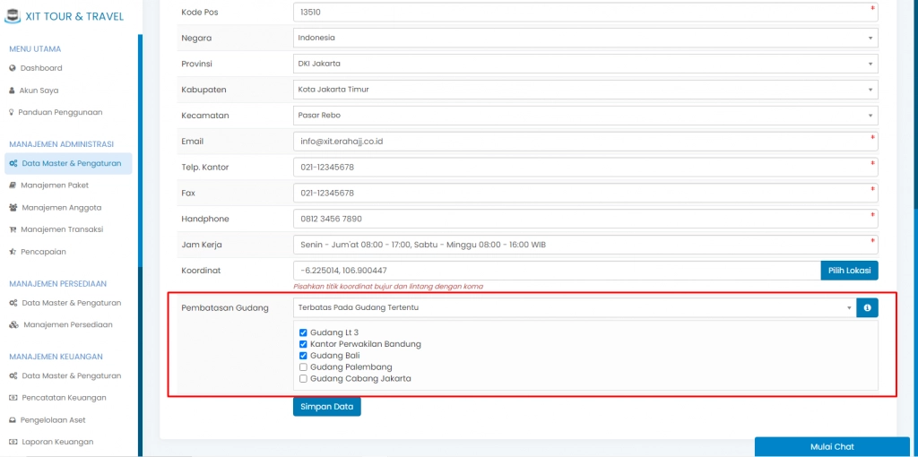Click the Panduan Penggunaan lightbulb icon

click(13, 113)
